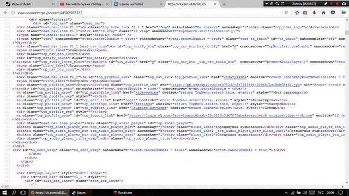Open the downloads arrow icon
This screenshot has height=196, width=349.
[314, 13]
